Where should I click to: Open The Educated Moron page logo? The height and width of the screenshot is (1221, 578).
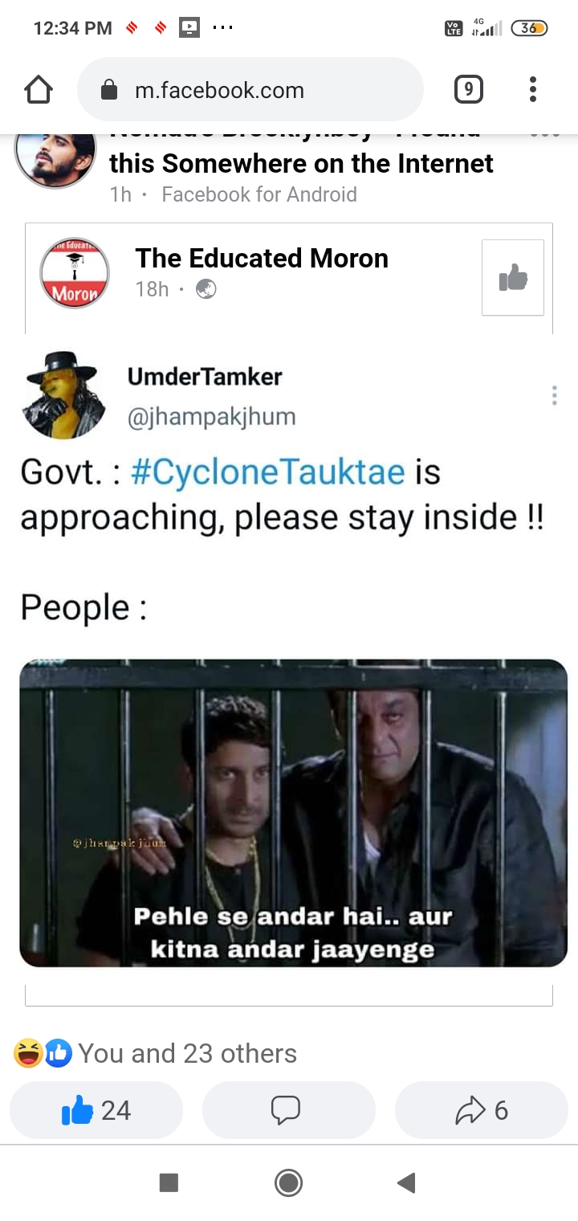click(75, 273)
